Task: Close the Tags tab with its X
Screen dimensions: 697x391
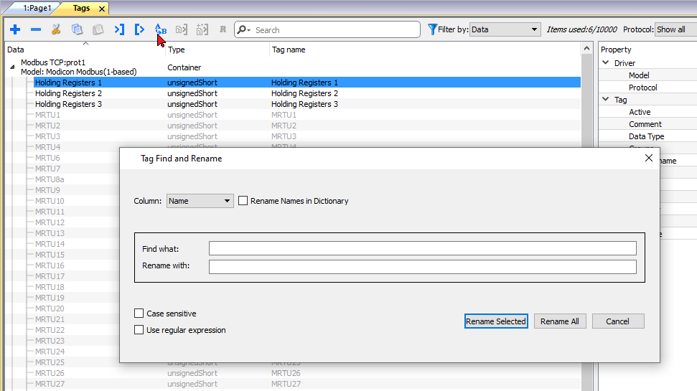Action: tap(102, 9)
